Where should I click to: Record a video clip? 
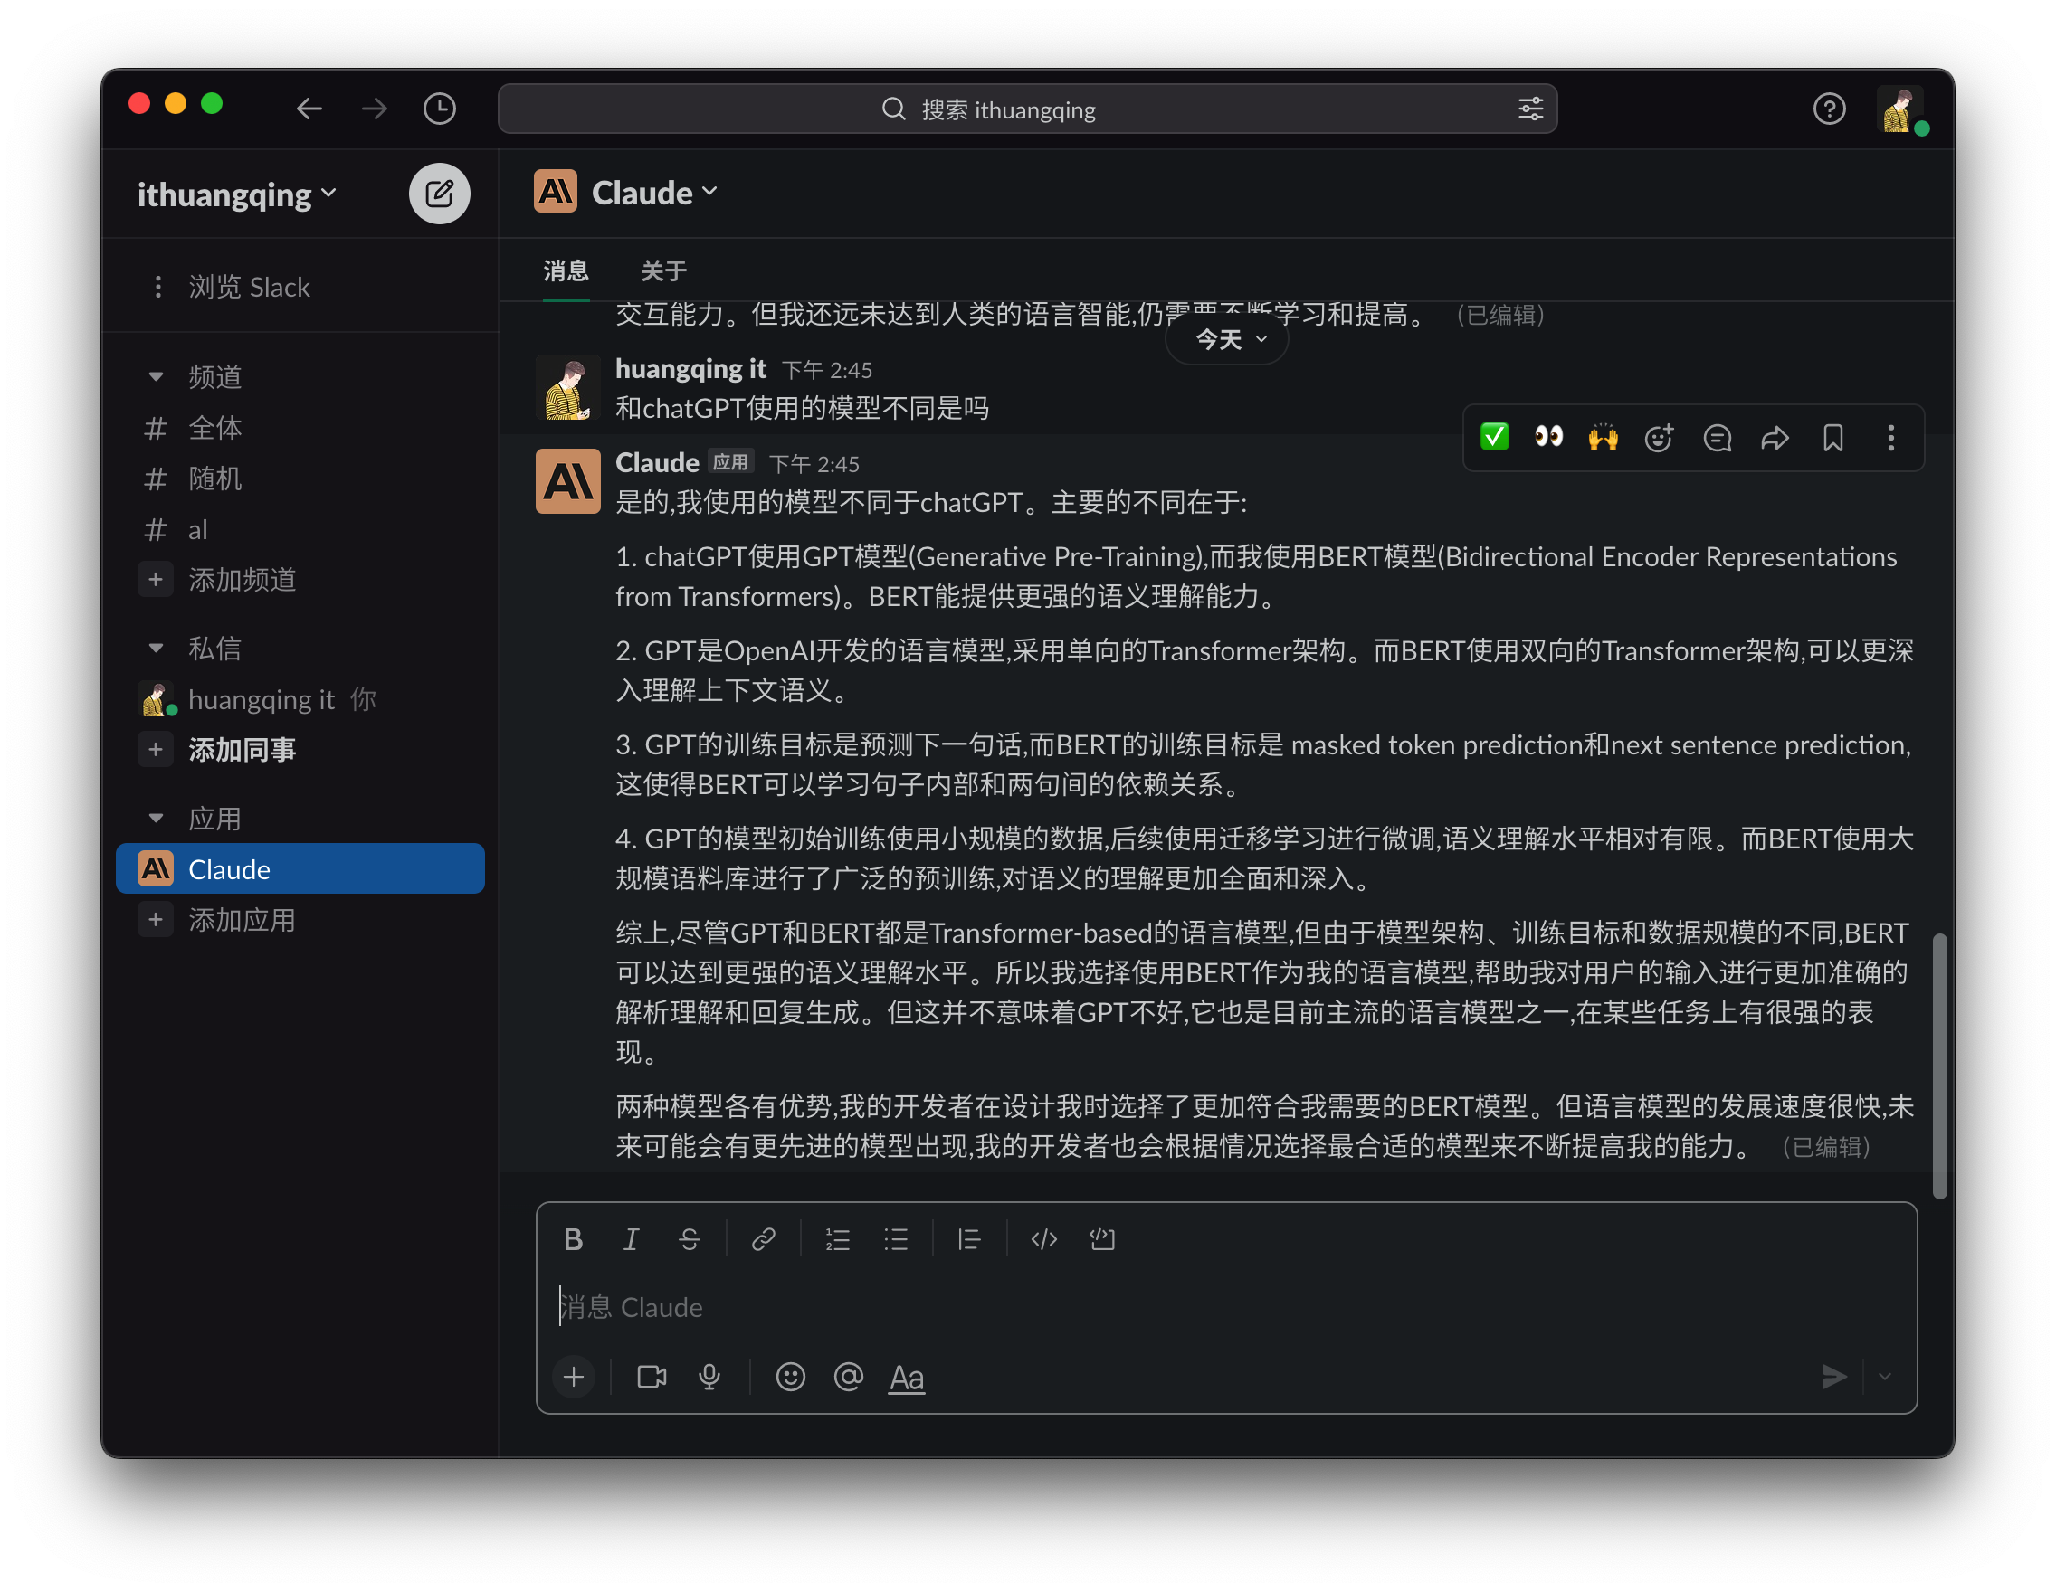tap(652, 1378)
